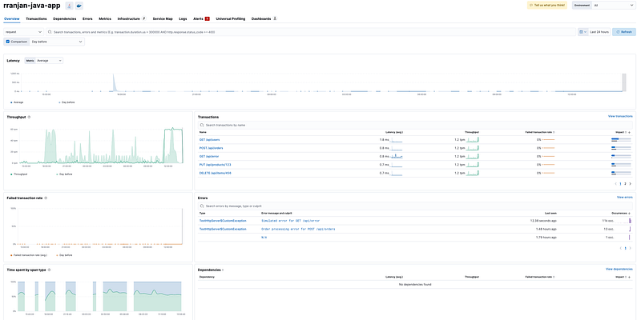641x320 pixels.
Task: Click the Failed transaction rate info icon
Action: (46, 198)
